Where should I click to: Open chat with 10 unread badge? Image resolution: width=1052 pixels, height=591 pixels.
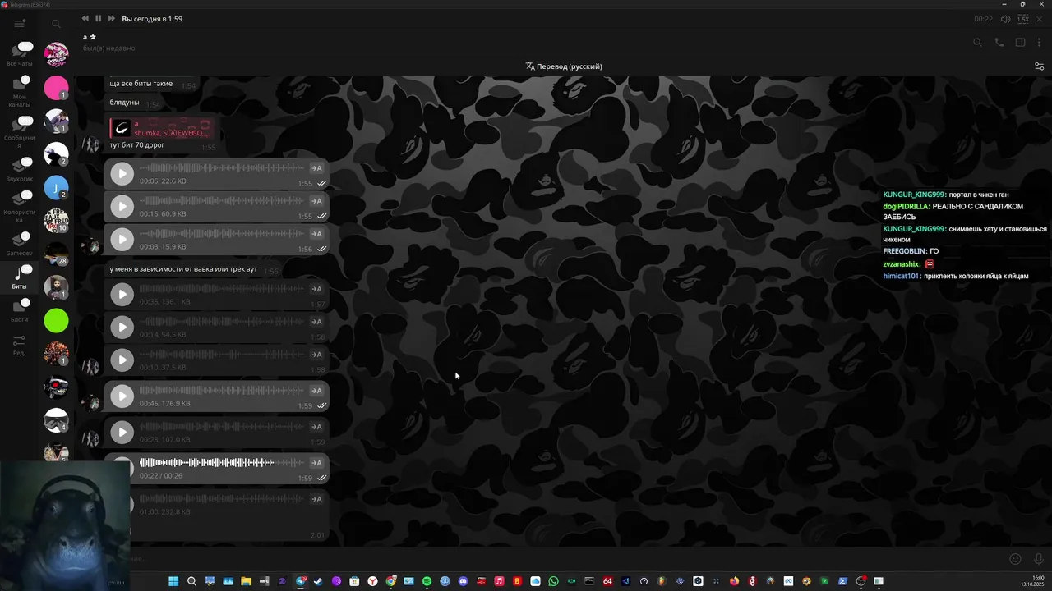pos(56,221)
